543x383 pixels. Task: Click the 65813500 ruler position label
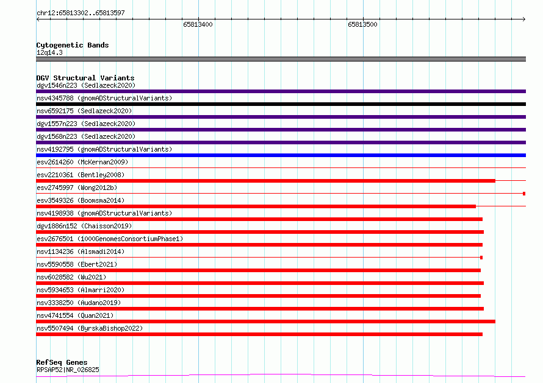(x=362, y=24)
